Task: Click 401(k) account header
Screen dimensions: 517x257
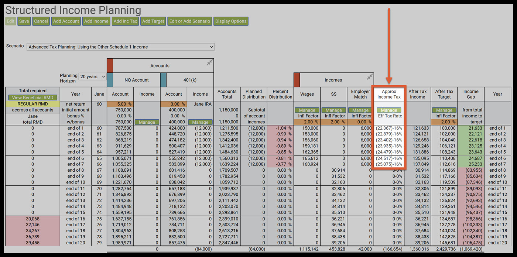Action: click(190, 80)
